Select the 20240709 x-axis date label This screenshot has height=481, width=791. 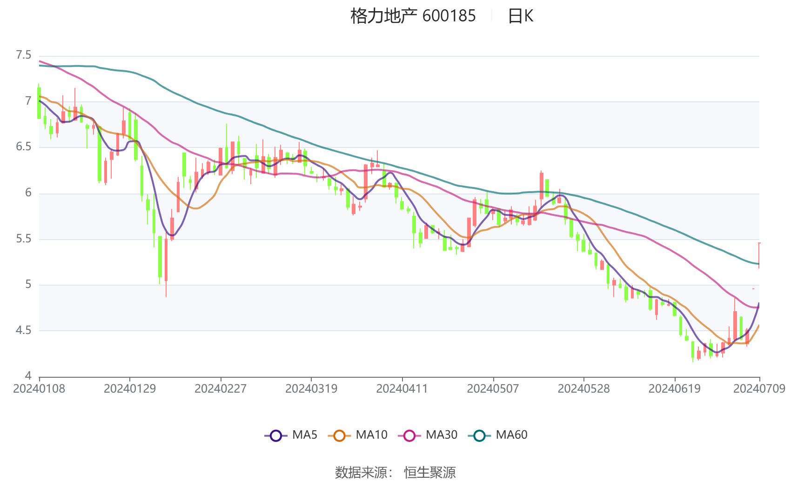pos(759,388)
